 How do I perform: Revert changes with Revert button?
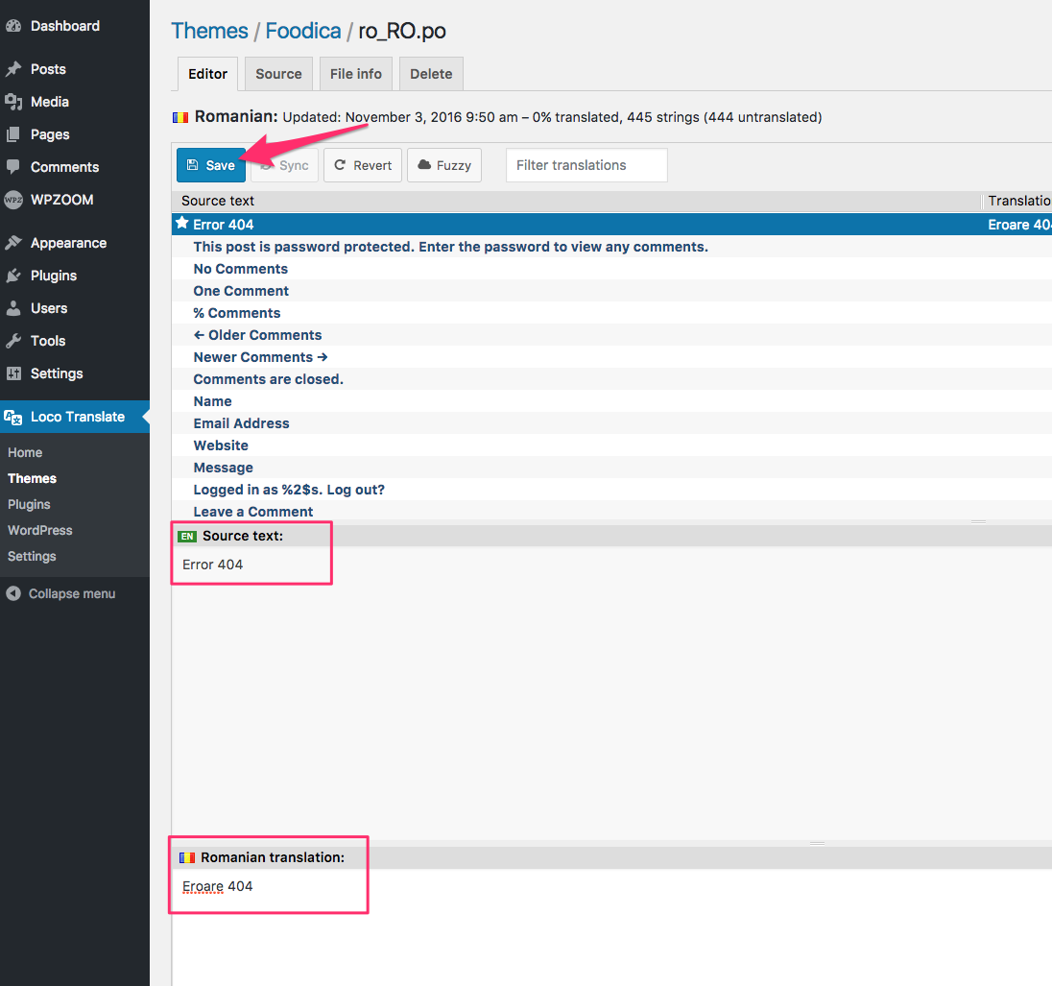tap(362, 165)
